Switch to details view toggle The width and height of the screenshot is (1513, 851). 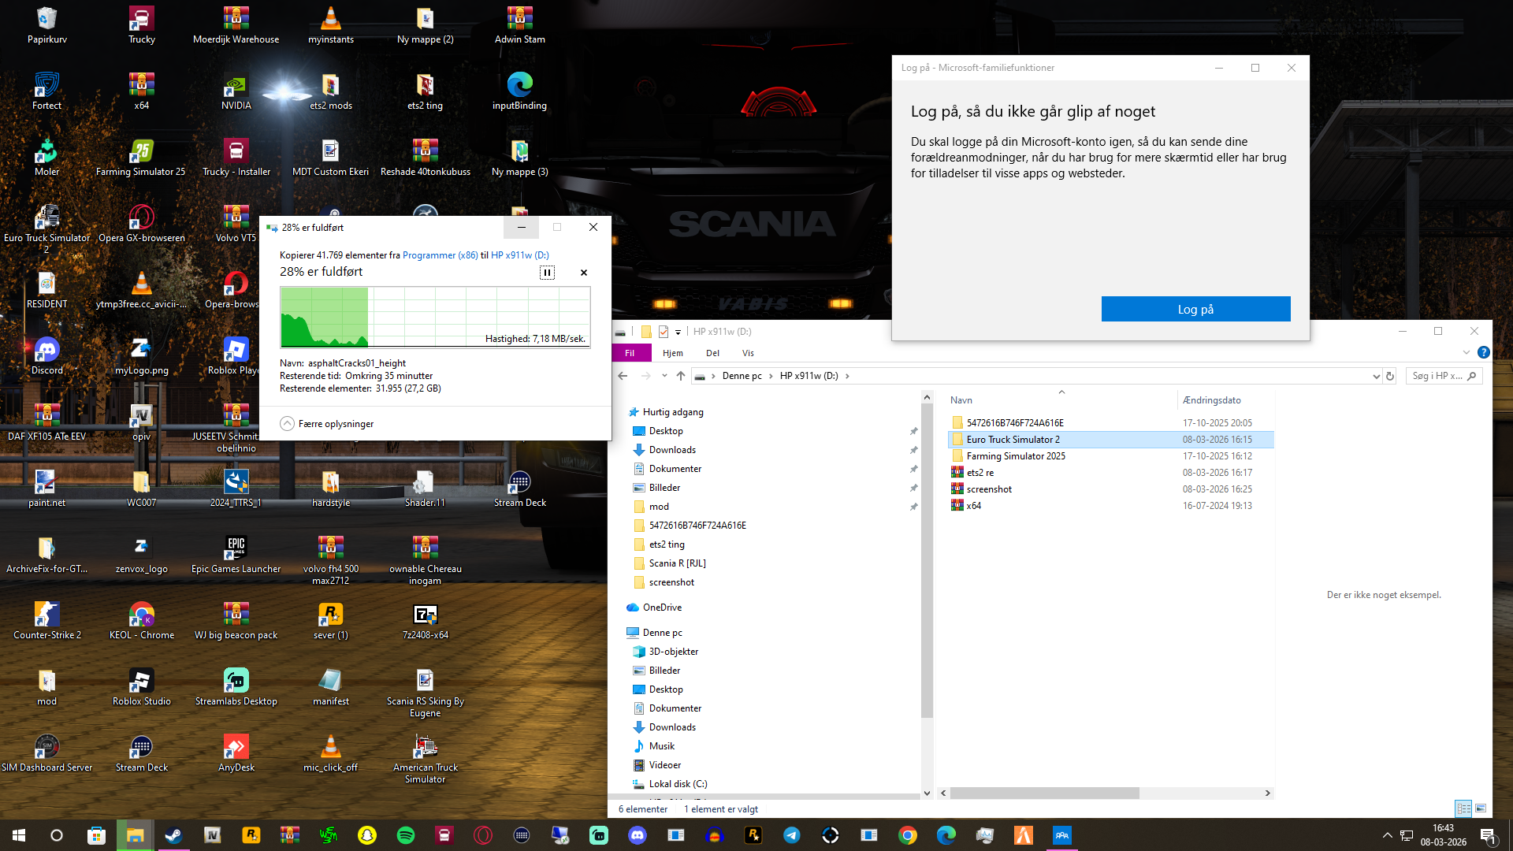[x=1463, y=808]
